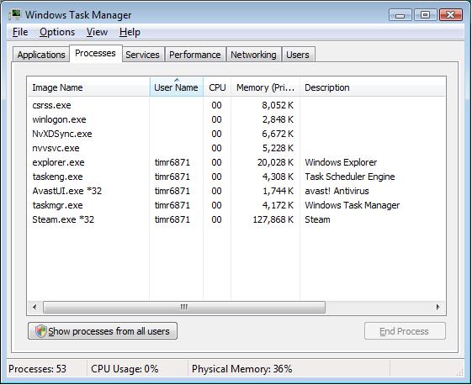Select the csrss.exe process row
The height and width of the screenshot is (385, 472).
236,105
